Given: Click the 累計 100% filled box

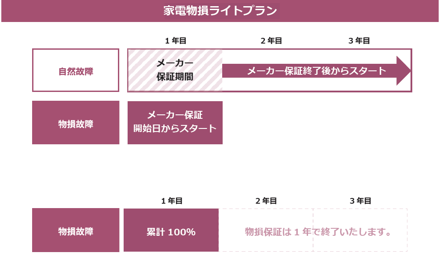Looking at the screenshot, I should [171, 230].
